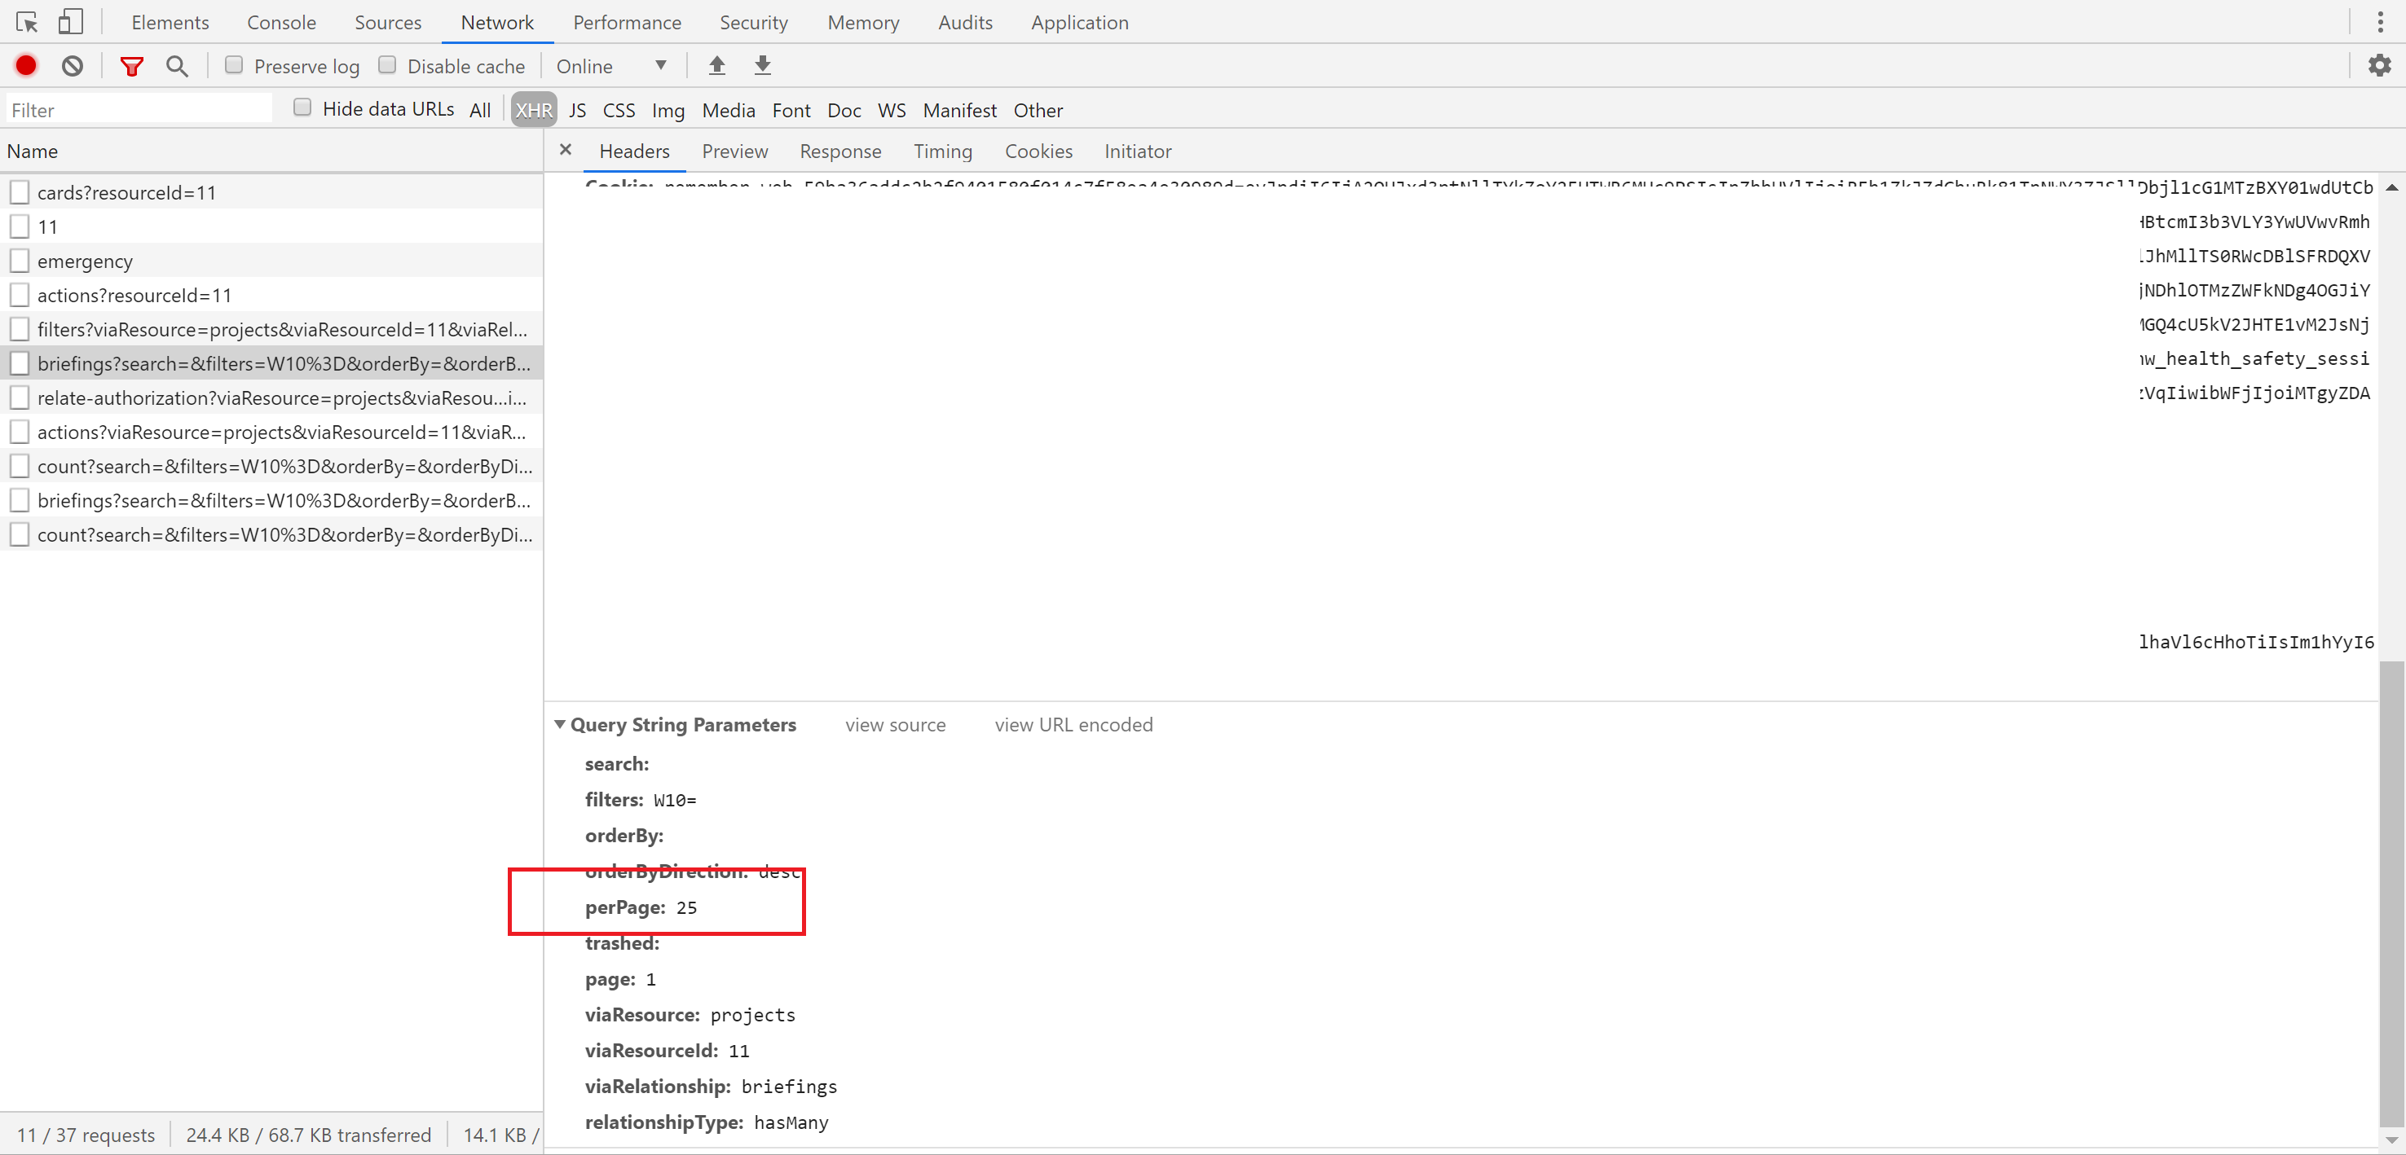
Task: Stop recording the network log
Action: coord(25,65)
